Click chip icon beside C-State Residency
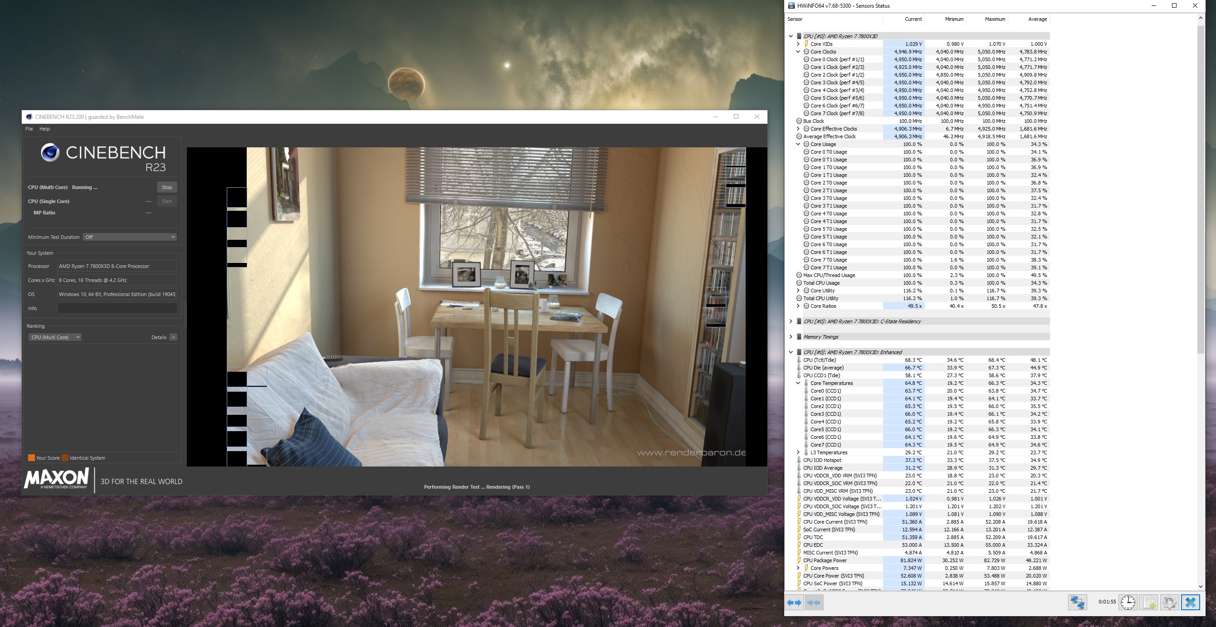The width and height of the screenshot is (1216, 627). click(x=799, y=321)
